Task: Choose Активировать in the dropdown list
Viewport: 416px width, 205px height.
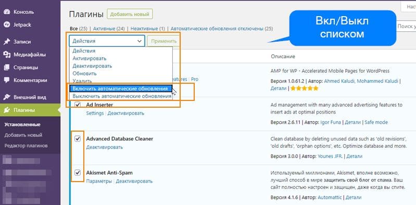Action: pyautogui.click(x=121, y=58)
